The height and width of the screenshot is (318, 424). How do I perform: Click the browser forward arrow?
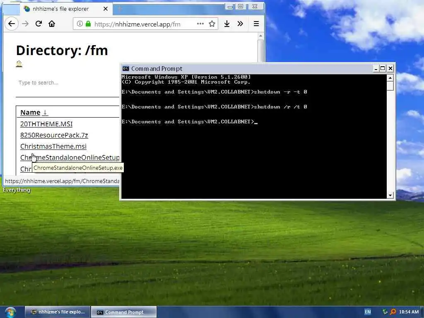(25, 24)
